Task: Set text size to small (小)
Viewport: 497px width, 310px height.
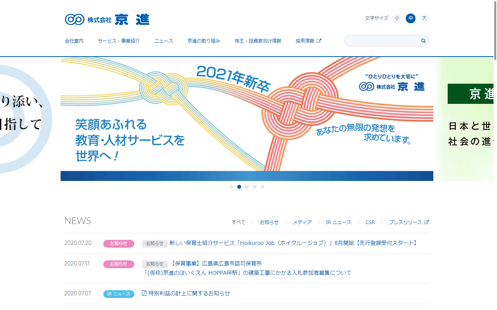Action: 397,18
